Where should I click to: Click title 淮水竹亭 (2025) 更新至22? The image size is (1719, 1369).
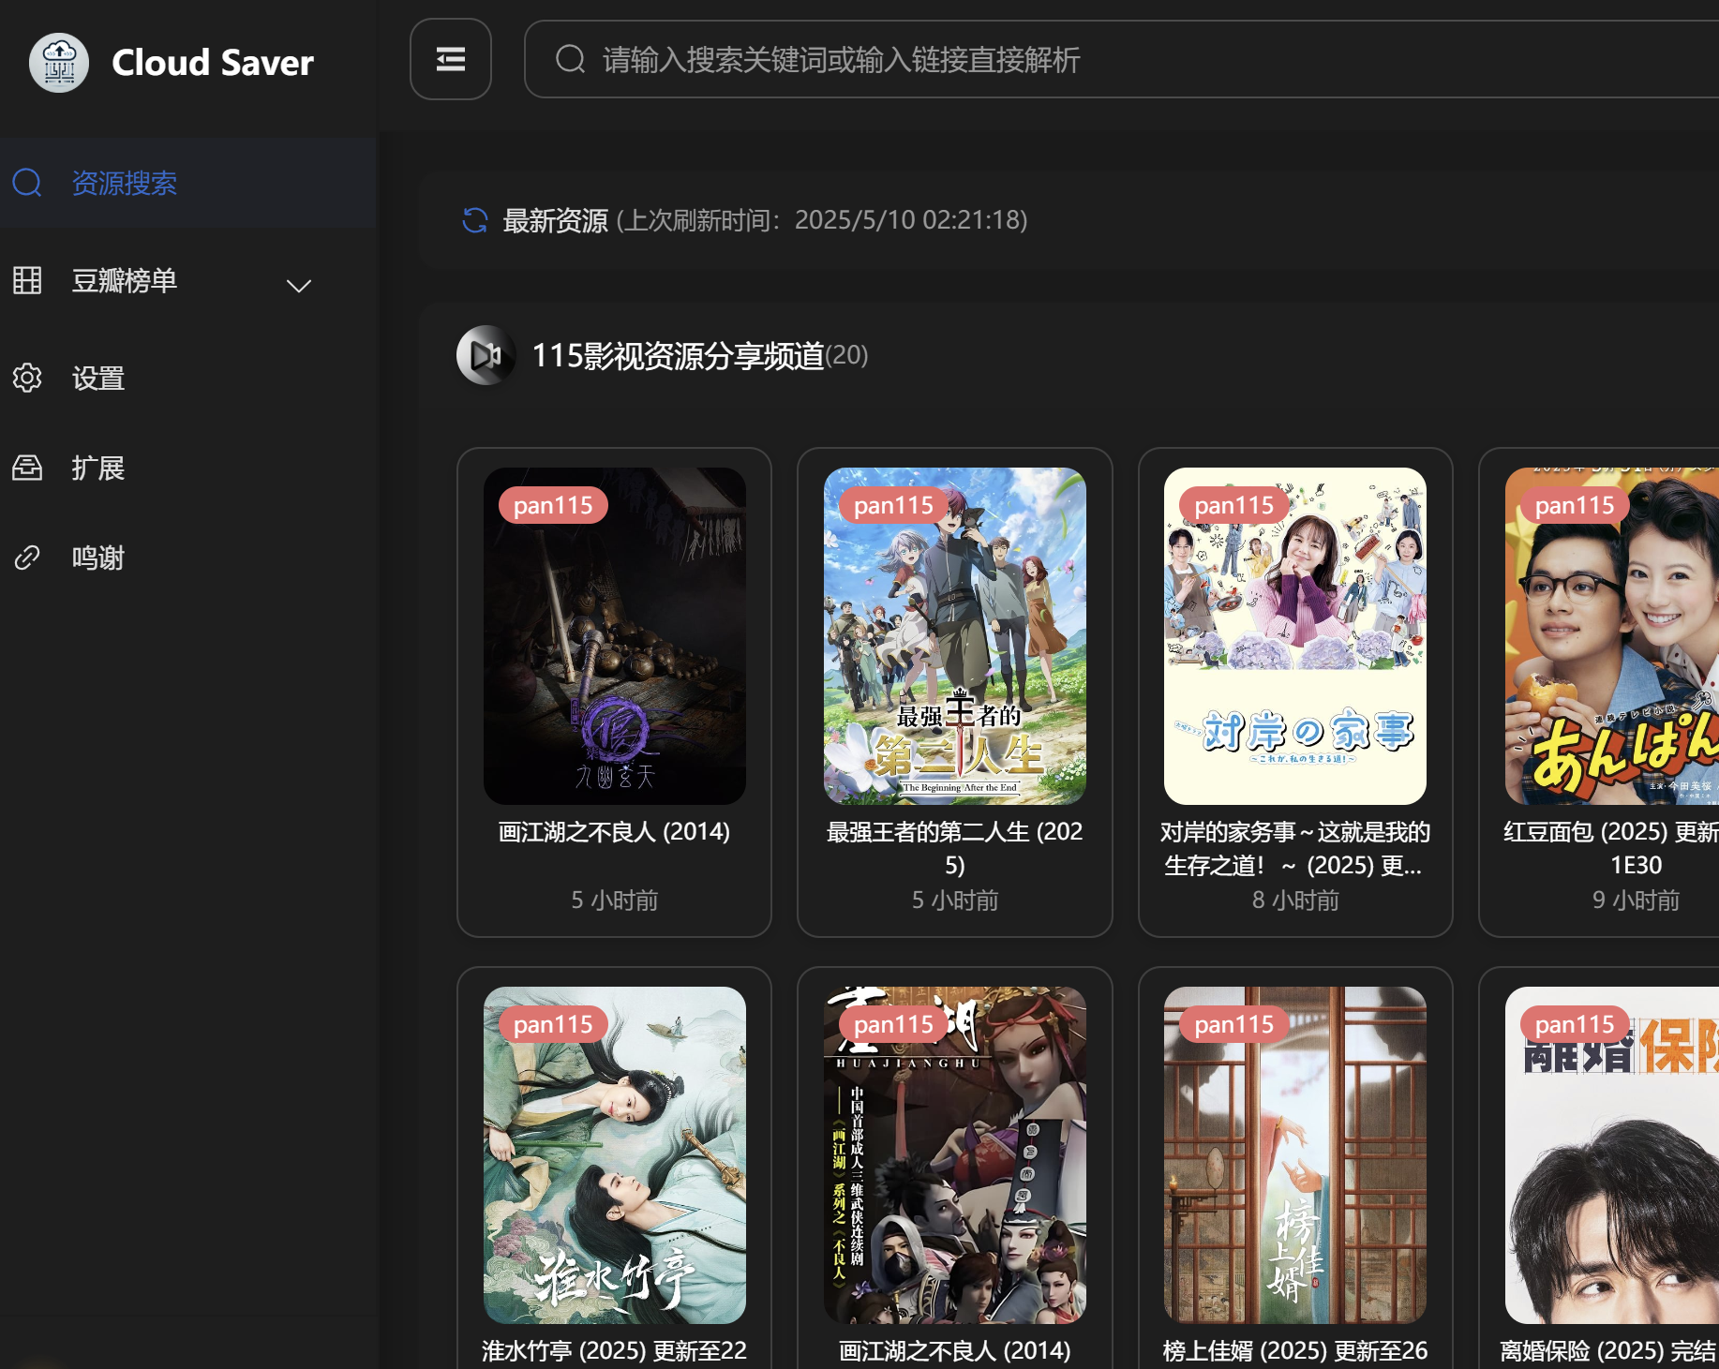click(x=614, y=1350)
